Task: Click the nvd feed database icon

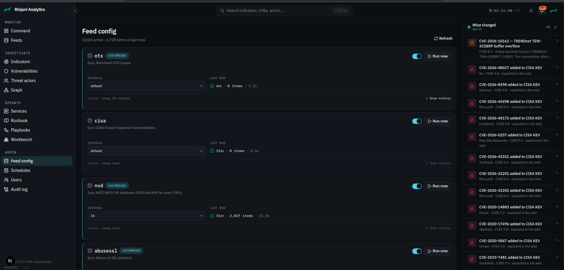Action: click(90, 186)
